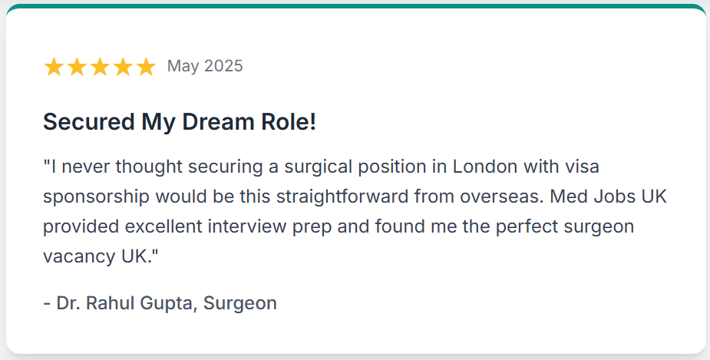Click the word straightforward in the review
710x360 pixels.
click(x=342, y=197)
